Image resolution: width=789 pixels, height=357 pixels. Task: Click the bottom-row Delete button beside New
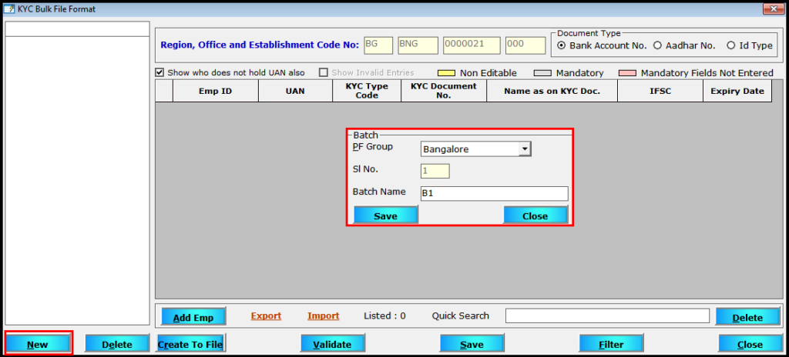(117, 344)
